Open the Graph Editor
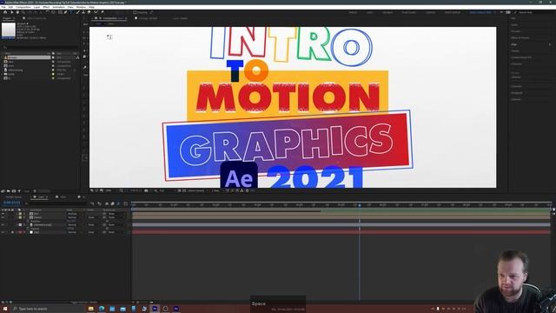Viewport: 556px width, 313px height. 125,203
